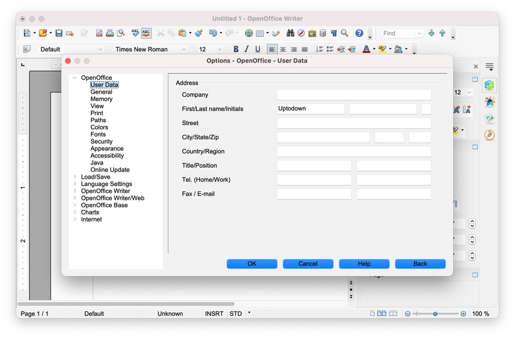The height and width of the screenshot is (338, 515).
Task: Toggle AutoSpellcheck in the toolbar
Action: point(146,33)
